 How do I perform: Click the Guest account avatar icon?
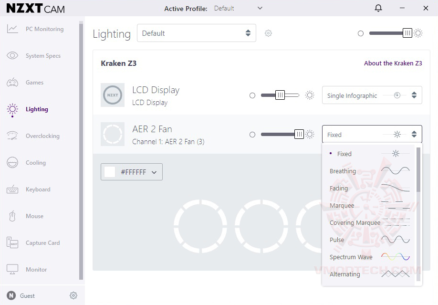click(x=11, y=295)
